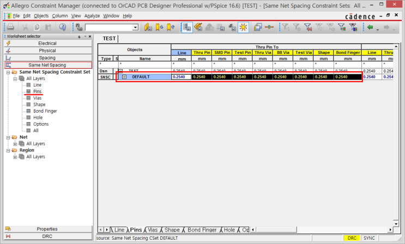405x244 pixels.
Task: Toggle the highlighted sun icon toolbar button
Action: click(x=243, y=27)
